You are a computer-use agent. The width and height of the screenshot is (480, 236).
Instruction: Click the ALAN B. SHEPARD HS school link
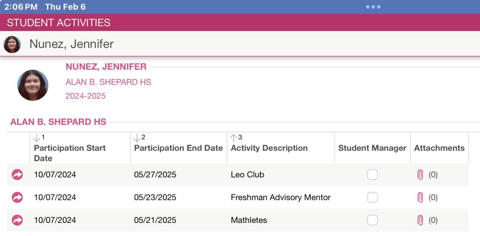(108, 82)
